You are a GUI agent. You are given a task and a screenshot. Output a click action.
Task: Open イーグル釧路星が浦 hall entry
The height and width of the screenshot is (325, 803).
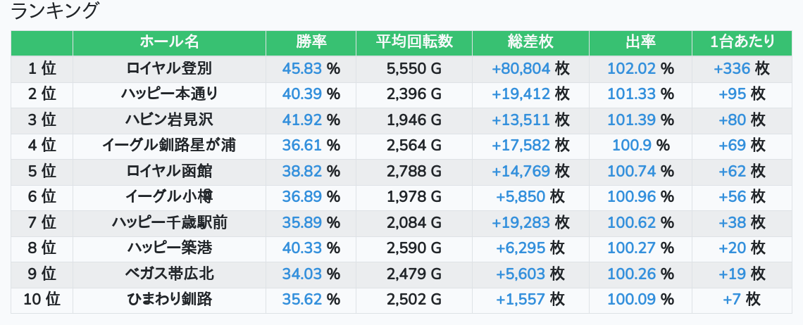coord(169,146)
